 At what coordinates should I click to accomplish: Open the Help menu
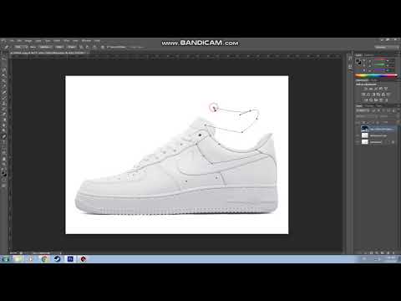click(97, 41)
